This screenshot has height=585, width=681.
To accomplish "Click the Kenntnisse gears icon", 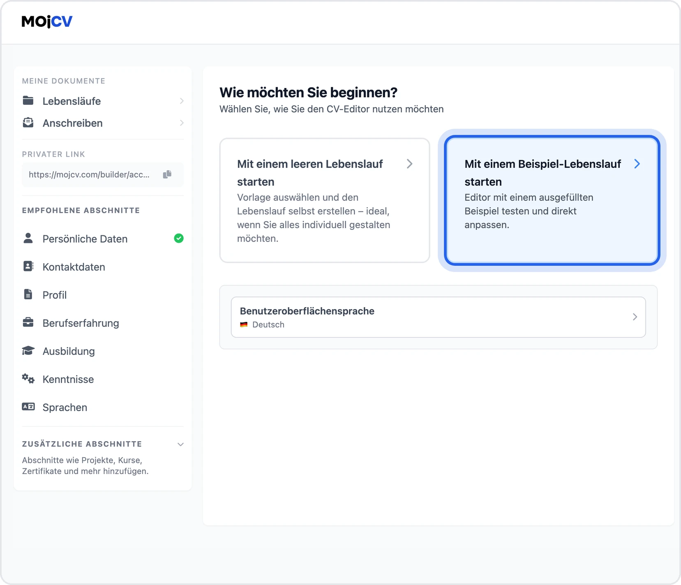I will 28,379.
